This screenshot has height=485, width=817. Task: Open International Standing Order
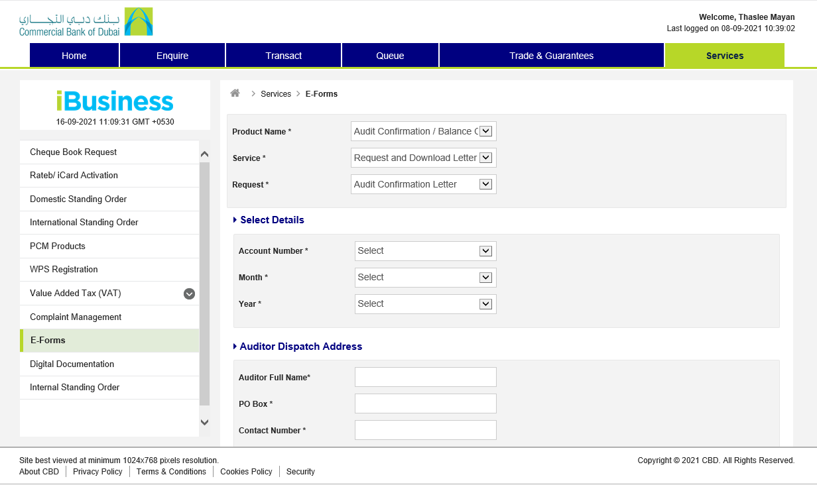point(109,223)
